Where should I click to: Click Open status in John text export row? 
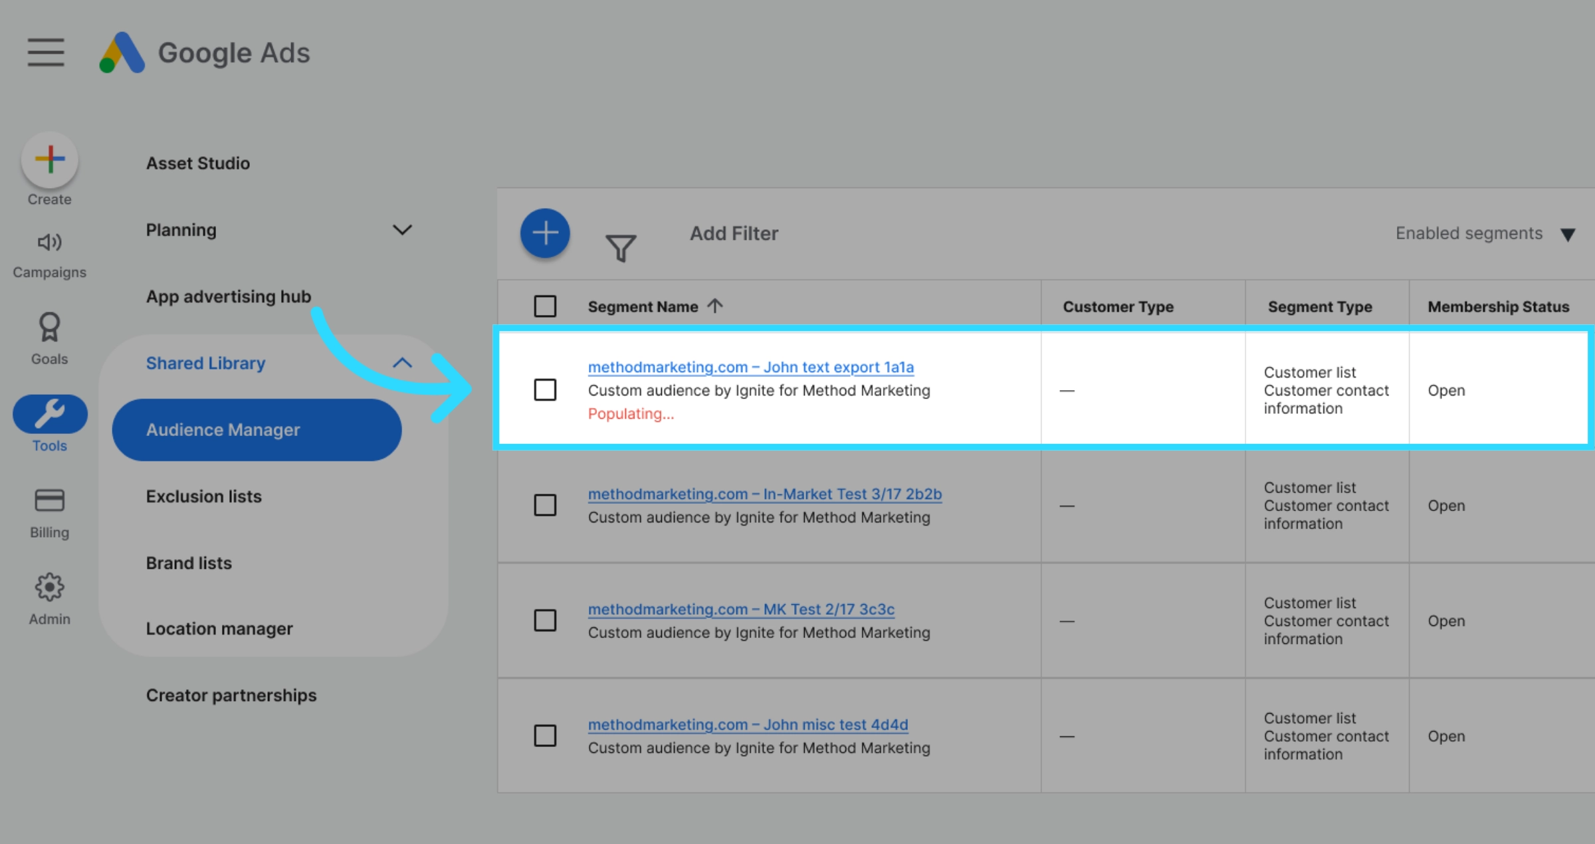[x=1446, y=390]
